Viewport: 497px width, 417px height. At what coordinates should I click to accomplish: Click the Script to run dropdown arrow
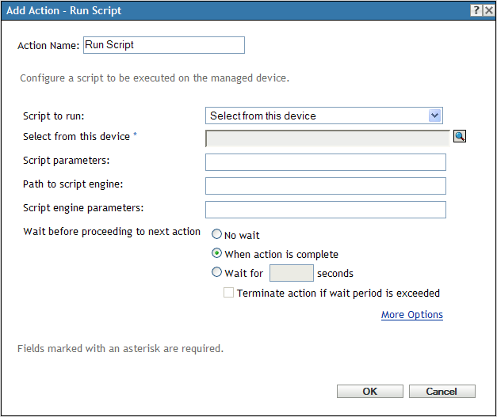[x=434, y=116]
